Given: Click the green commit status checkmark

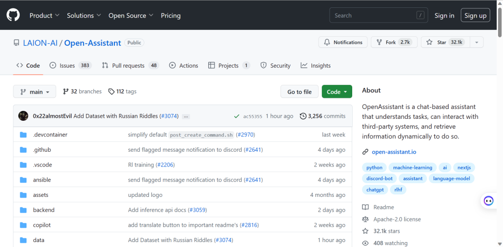Looking at the screenshot, I should [237, 116].
